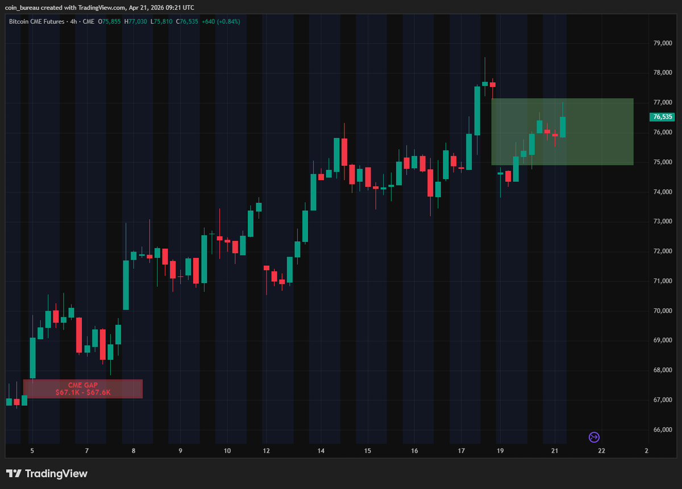The width and height of the screenshot is (682, 489).
Task: Click the time axis date label 19
Action: [x=500, y=451]
